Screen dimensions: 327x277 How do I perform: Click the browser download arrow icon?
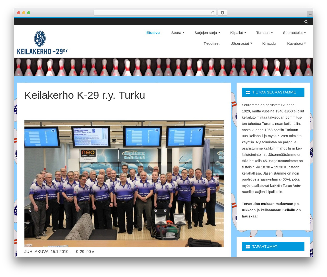click(x=223, y=13)
